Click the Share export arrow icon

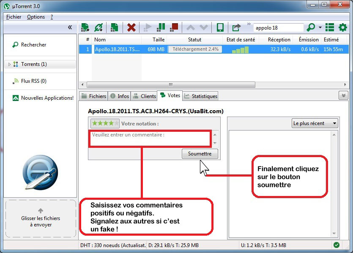click(x=236, y=27)
